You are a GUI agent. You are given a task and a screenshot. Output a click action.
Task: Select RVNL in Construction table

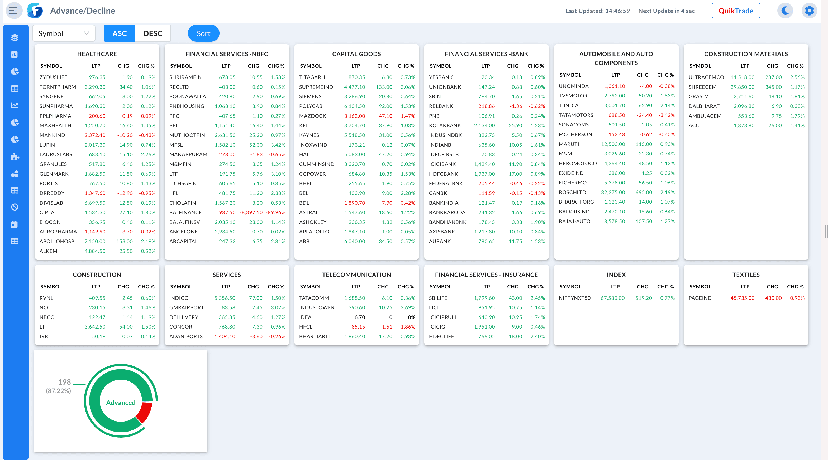click(x=46, y=298)
